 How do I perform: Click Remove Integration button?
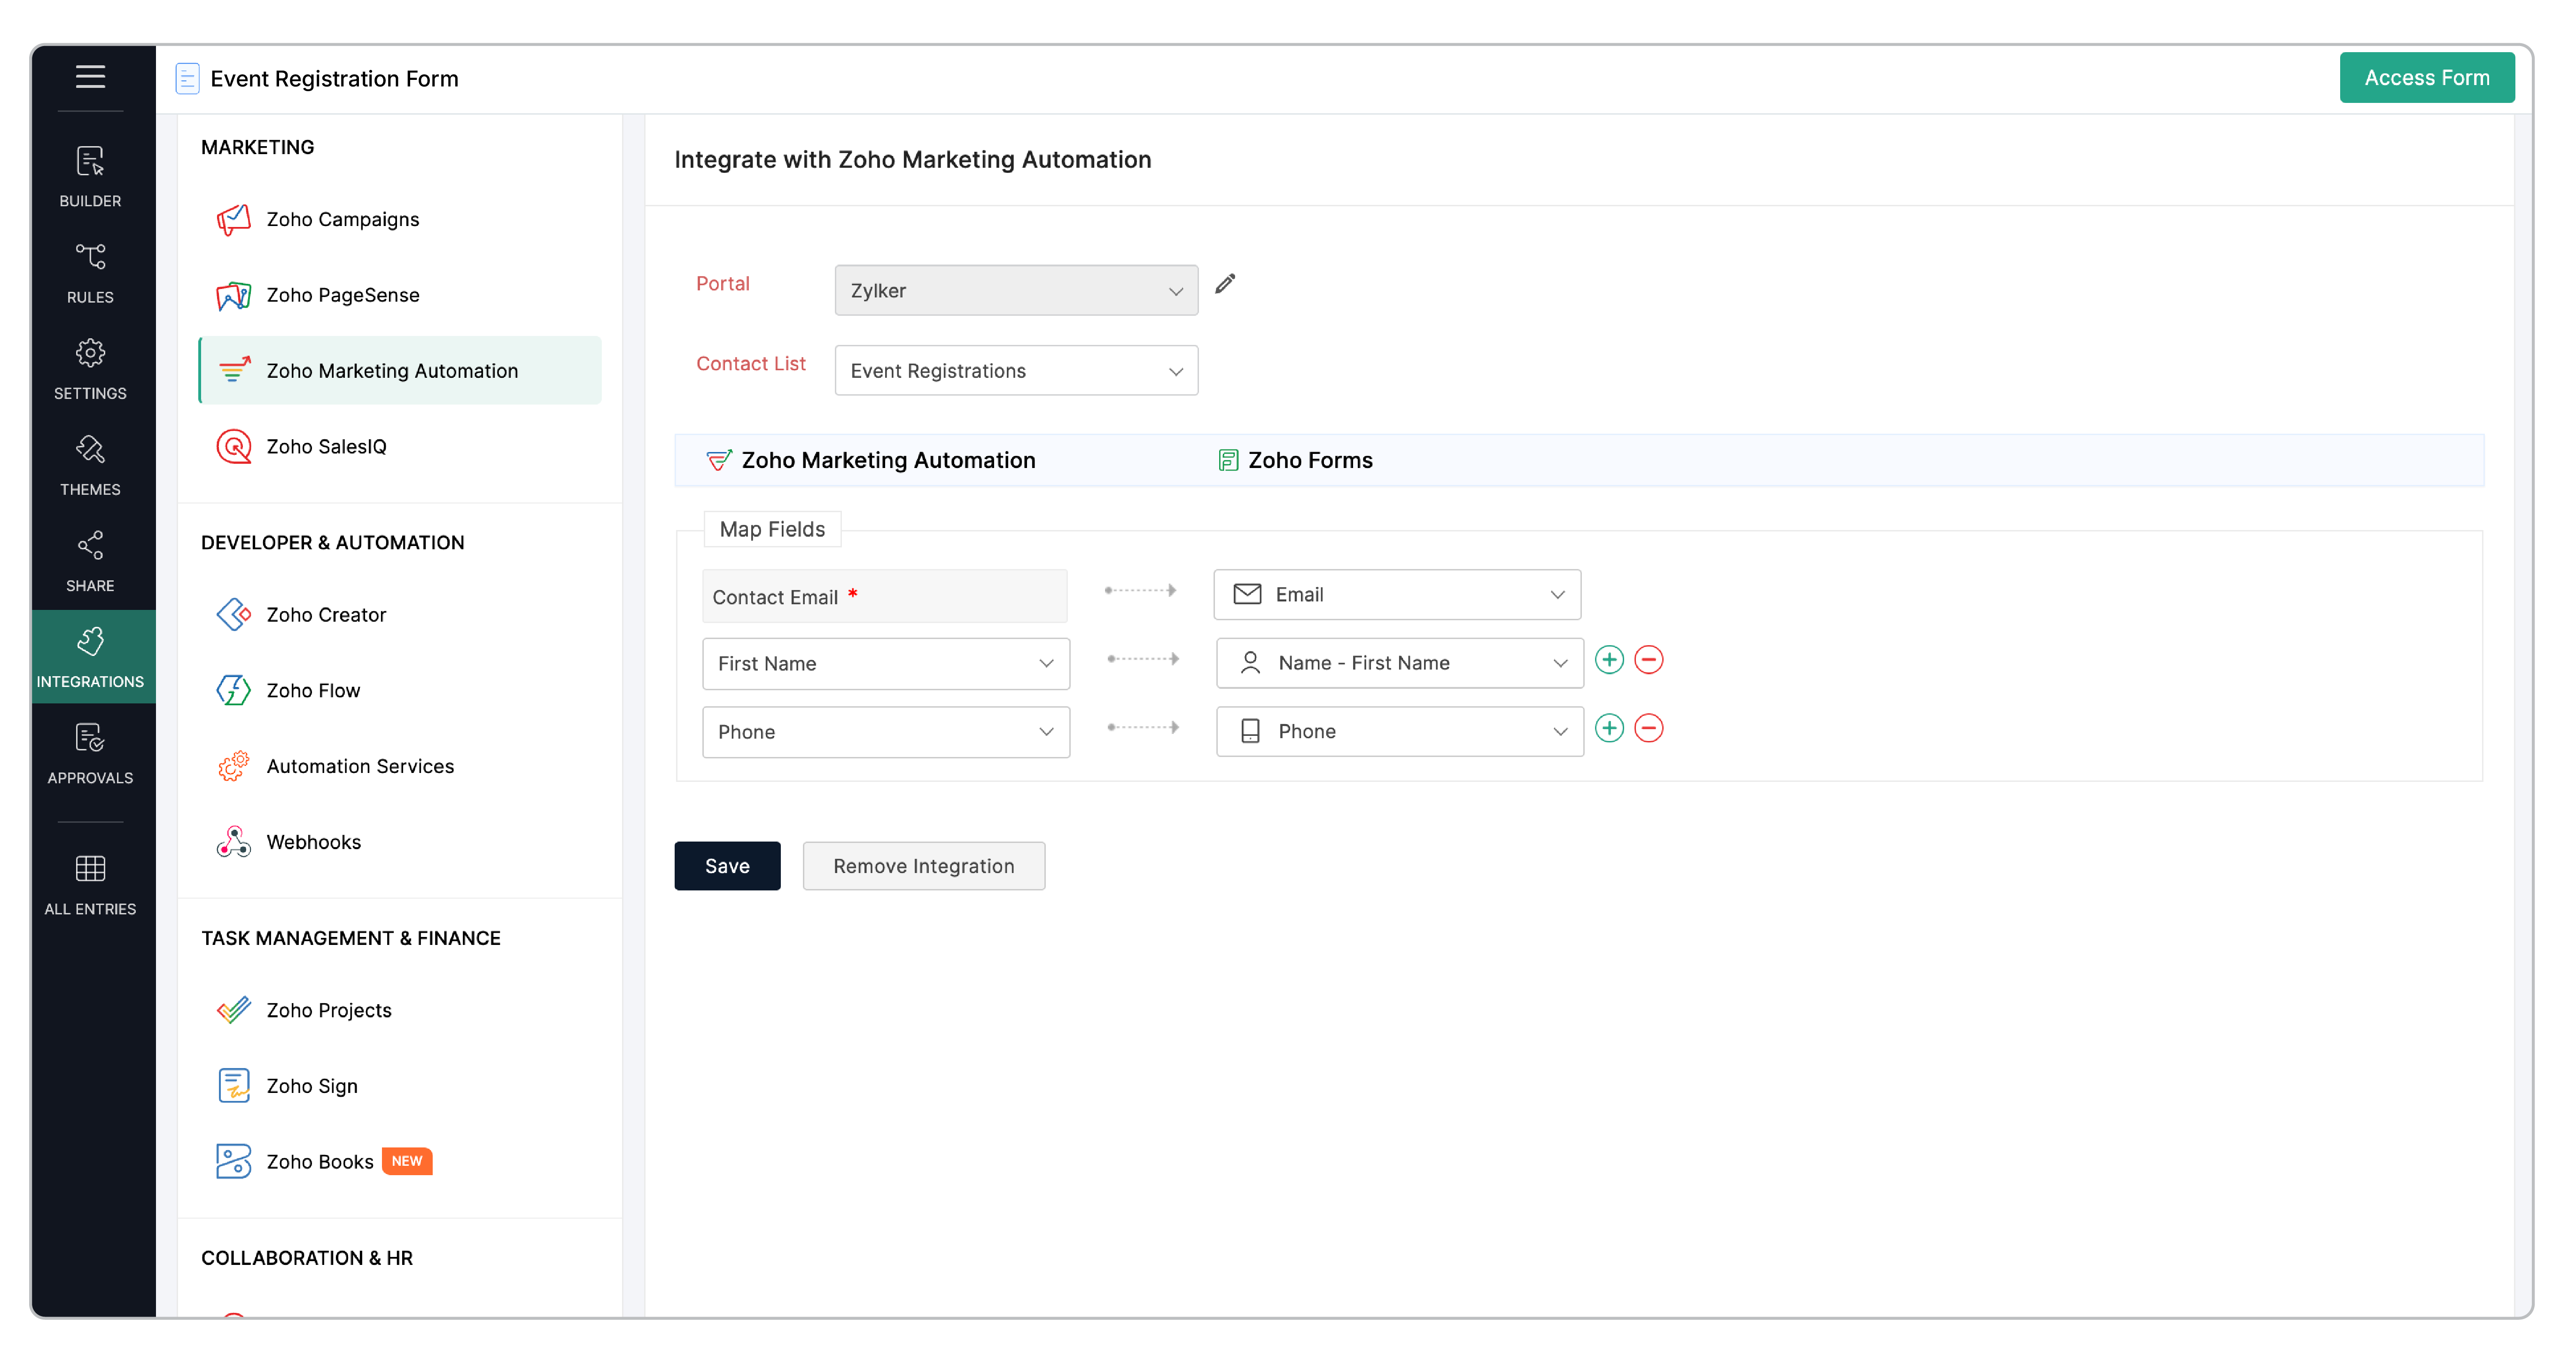coord(923,866)
